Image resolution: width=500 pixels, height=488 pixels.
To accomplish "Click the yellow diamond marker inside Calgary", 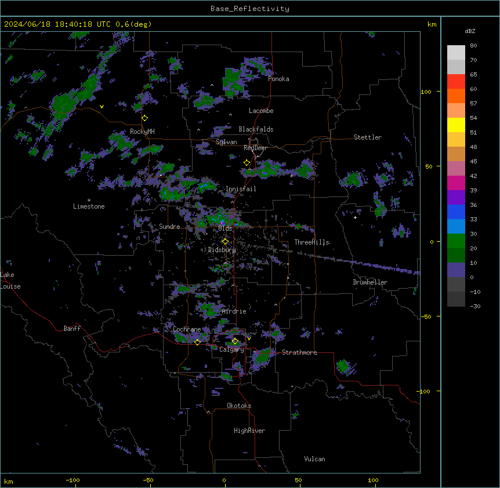I will (235, 341).
